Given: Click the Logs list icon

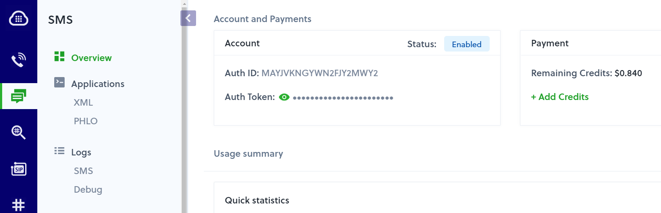Looking at the screenshot, I should point(59,151).
